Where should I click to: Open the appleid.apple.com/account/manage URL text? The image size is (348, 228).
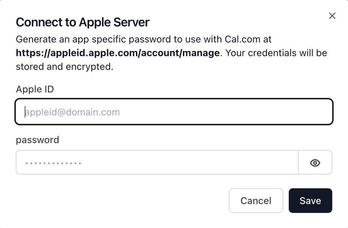pyautogui.click(x=117, y=53)
